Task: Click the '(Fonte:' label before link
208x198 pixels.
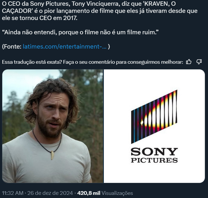Action: (12, 47)
